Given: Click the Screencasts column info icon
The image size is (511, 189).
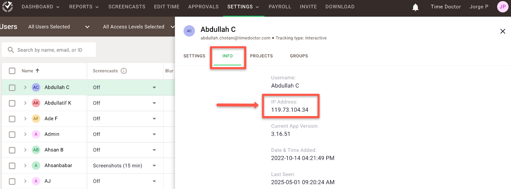Looking at the screenshot, I should click(x=124, y=71).
